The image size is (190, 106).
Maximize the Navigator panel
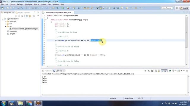pyautogui.click(x=38, y=12)
